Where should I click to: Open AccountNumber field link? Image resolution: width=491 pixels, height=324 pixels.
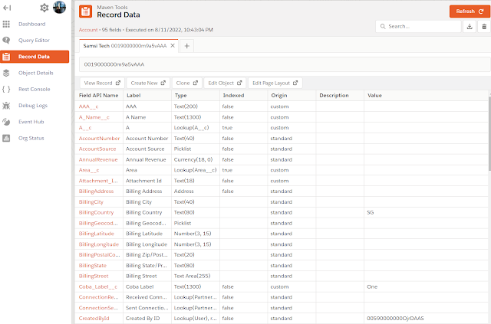pos(99,138)
